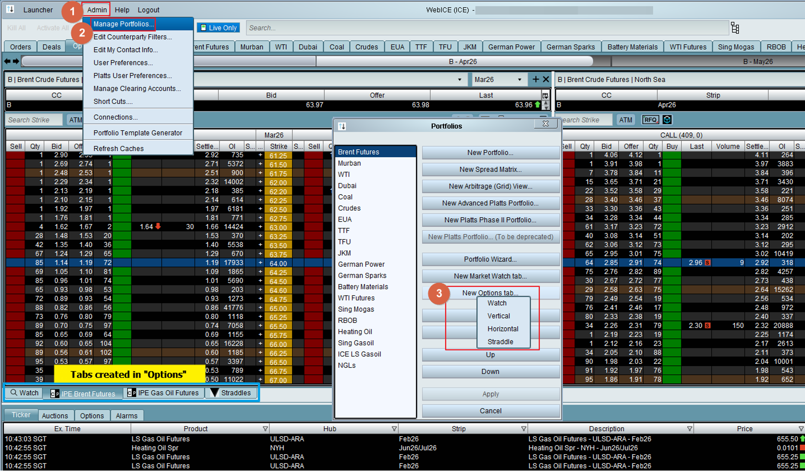Add a new strip with the plus icon
This screenshot has height=471, width=805.
point(535,79)
